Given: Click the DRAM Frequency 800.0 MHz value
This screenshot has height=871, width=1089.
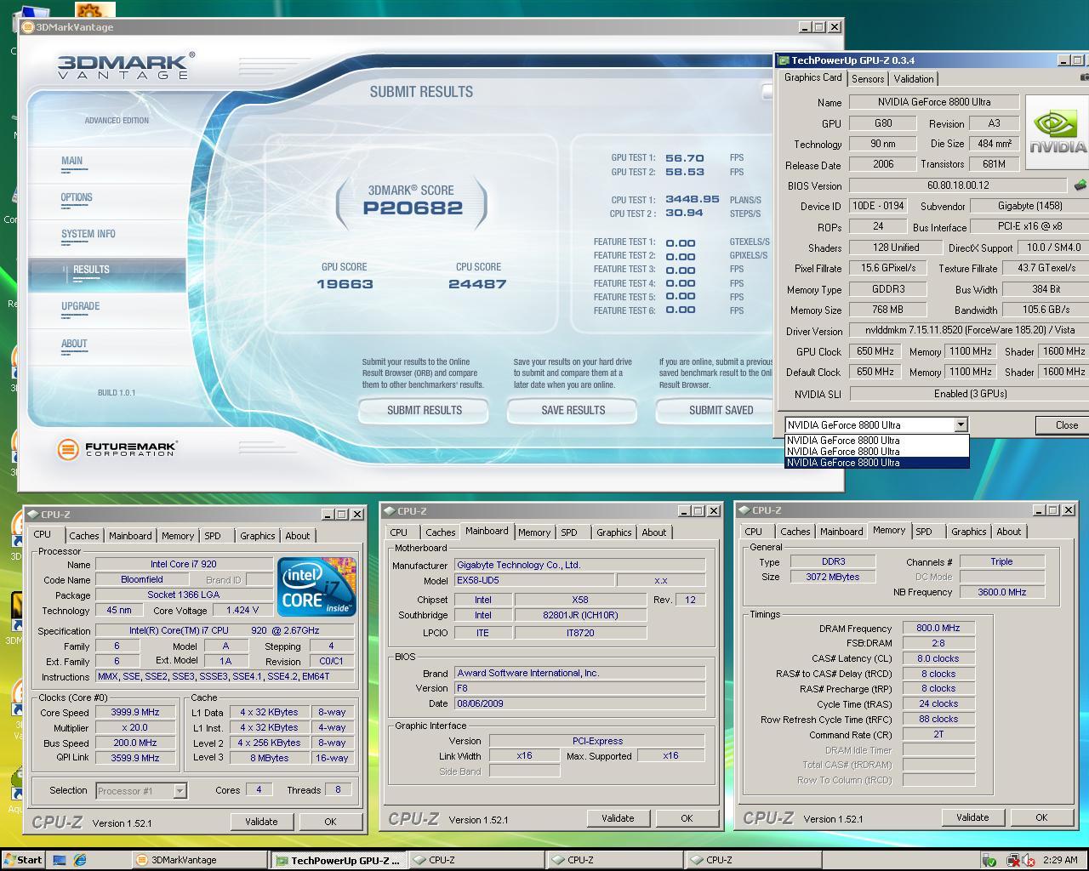Looking at the screenshot, I should [938, 629].
